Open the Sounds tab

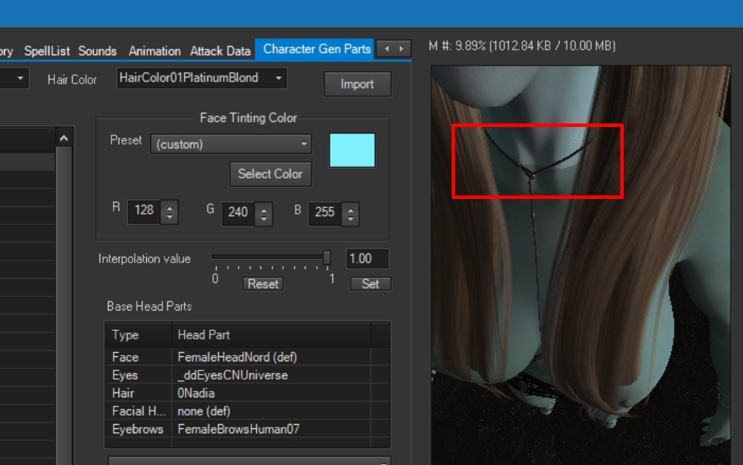[x=97, y=51]
